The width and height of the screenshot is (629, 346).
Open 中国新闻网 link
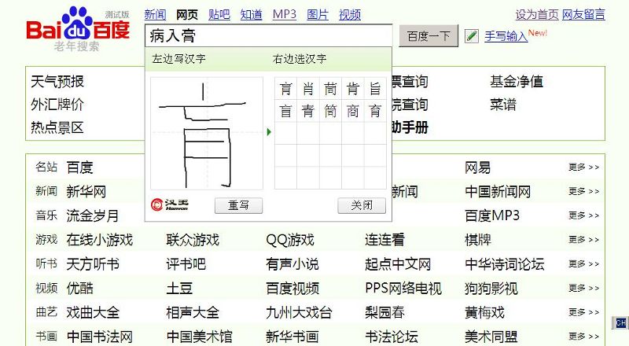coord(498,191)
